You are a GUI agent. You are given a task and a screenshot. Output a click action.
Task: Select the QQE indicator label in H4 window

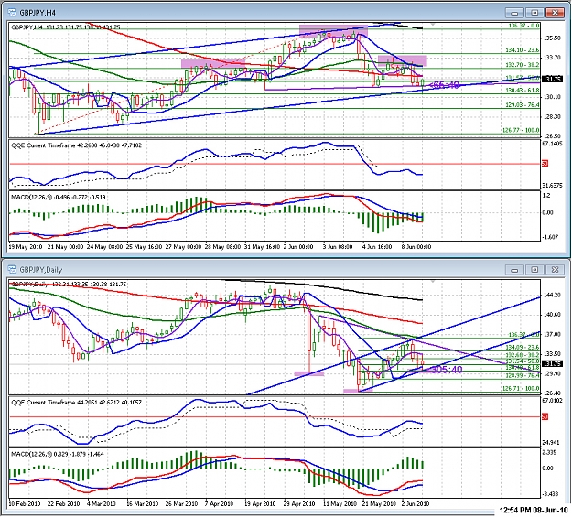(x=76, y=145)
